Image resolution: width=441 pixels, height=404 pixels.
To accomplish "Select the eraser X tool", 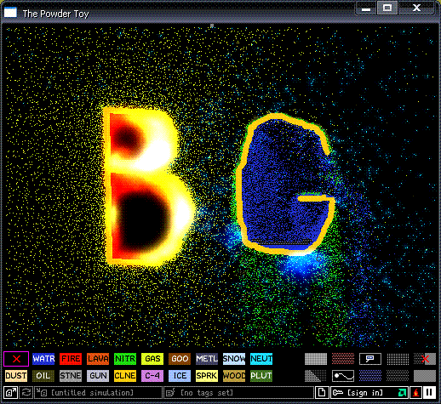I will tap(16, 359).
